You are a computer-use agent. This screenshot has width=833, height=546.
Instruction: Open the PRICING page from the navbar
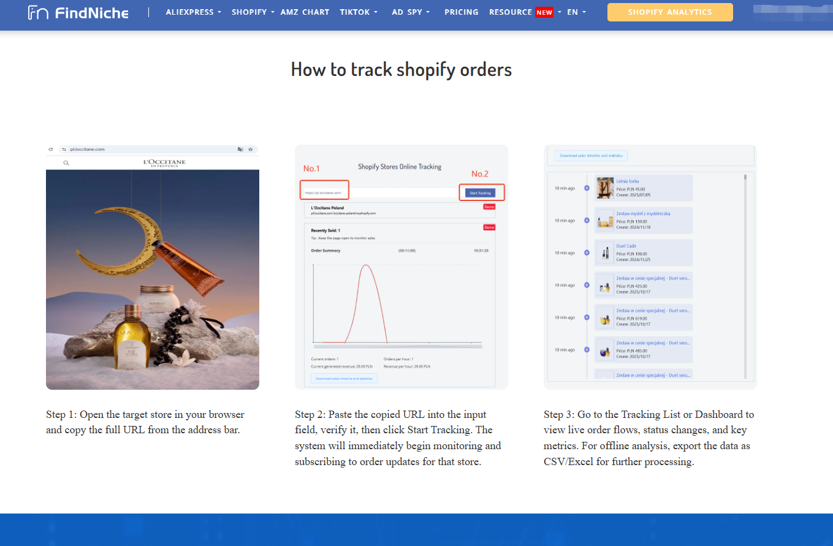coord(462,12)
